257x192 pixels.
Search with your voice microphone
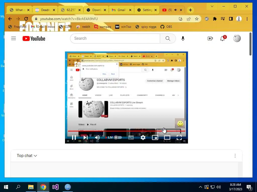(183, 38)
